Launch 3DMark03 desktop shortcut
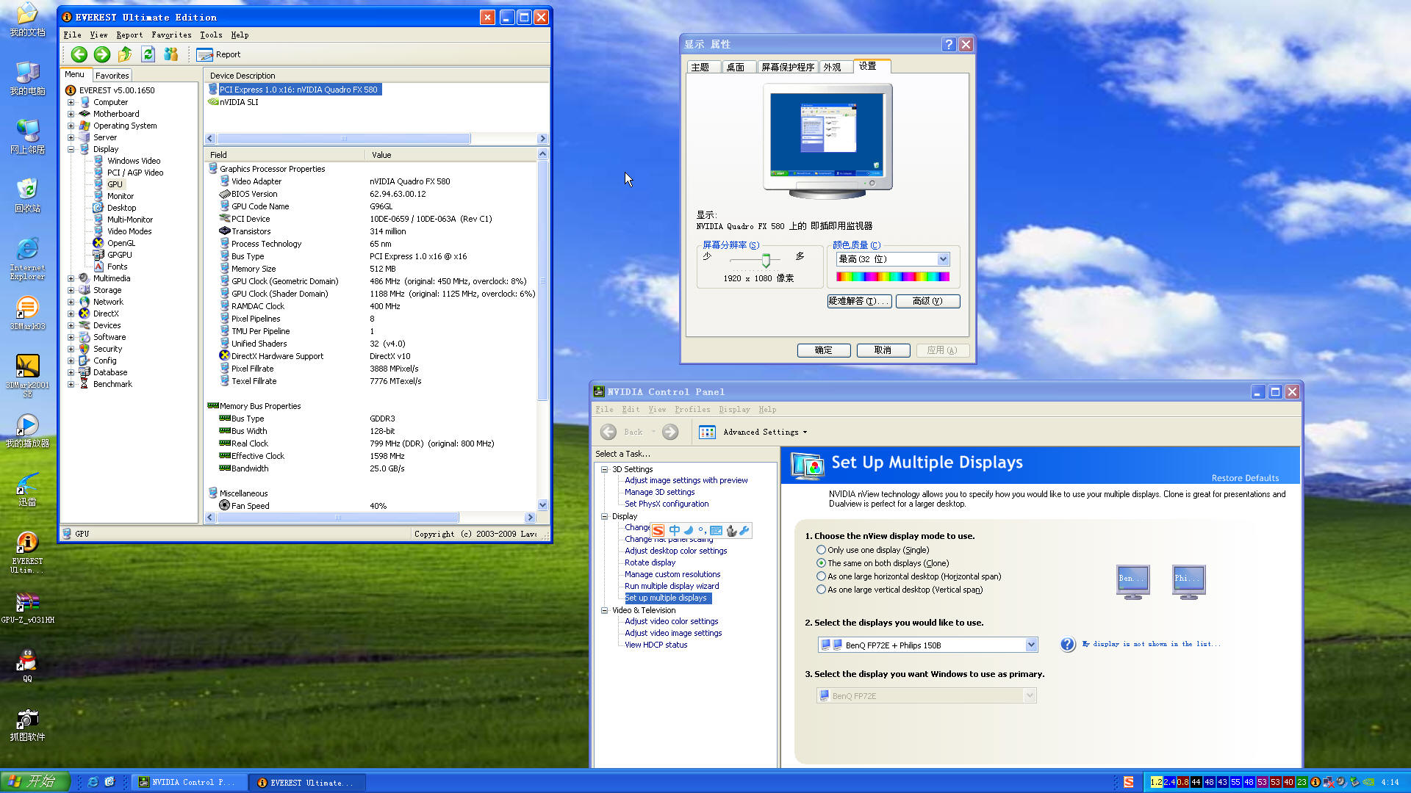The height and width of the screenshot is (793, 1411). click(x=27, y=314)
